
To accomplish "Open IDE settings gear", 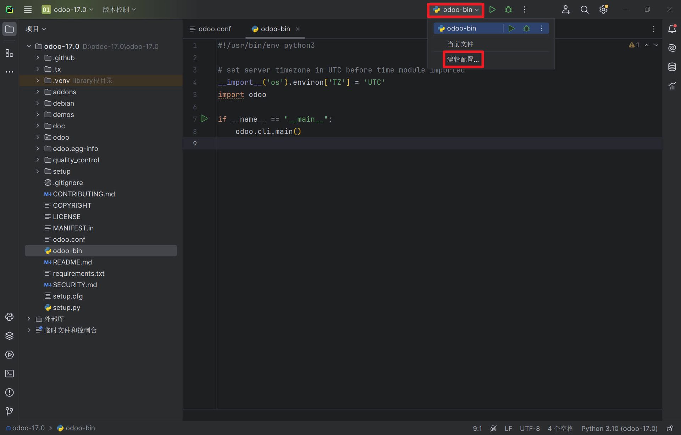I will tap(603, 10).
